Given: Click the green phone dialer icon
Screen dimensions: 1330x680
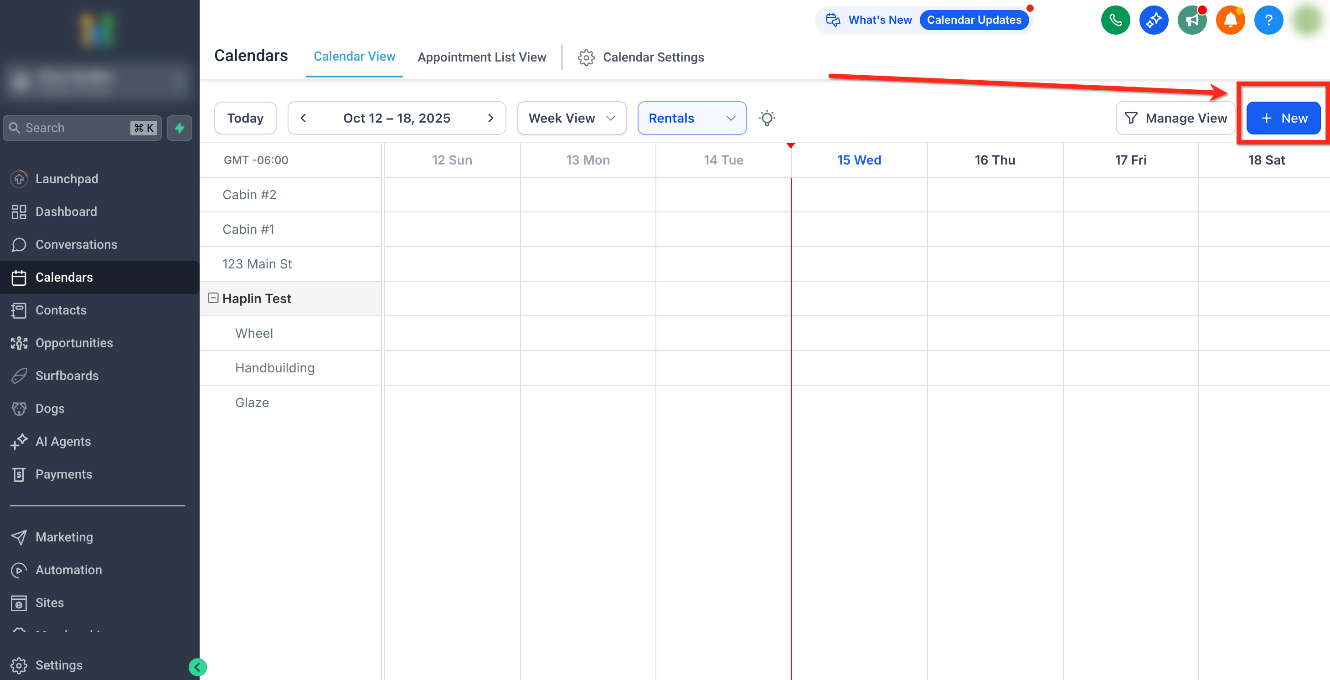Looking at the screenshot, I should click(1115, 20).
